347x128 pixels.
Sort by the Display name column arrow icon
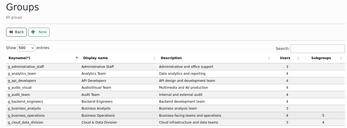click(x=155, y=58)
